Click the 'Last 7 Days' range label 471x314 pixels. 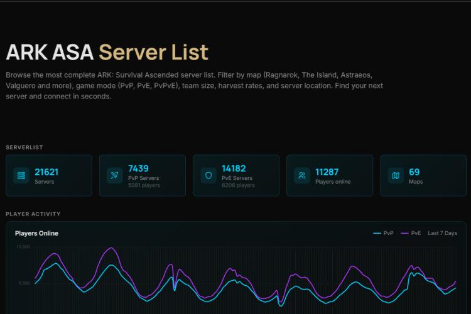click(443, 233)
